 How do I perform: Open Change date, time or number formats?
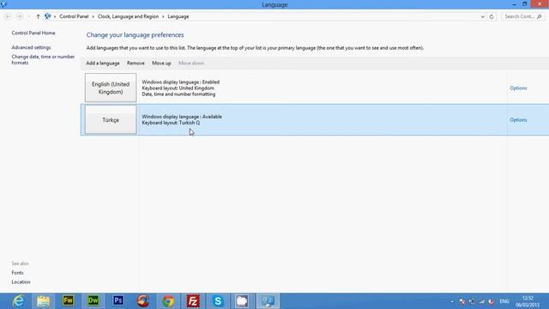click(x=43, y=59)
